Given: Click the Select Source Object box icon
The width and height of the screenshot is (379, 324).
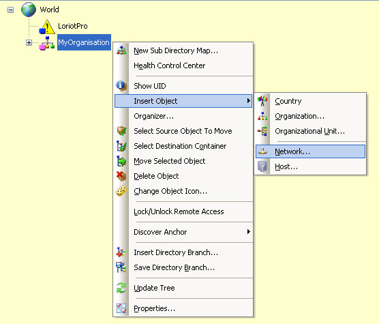Looking at the screenshot, I should (121, 131).
